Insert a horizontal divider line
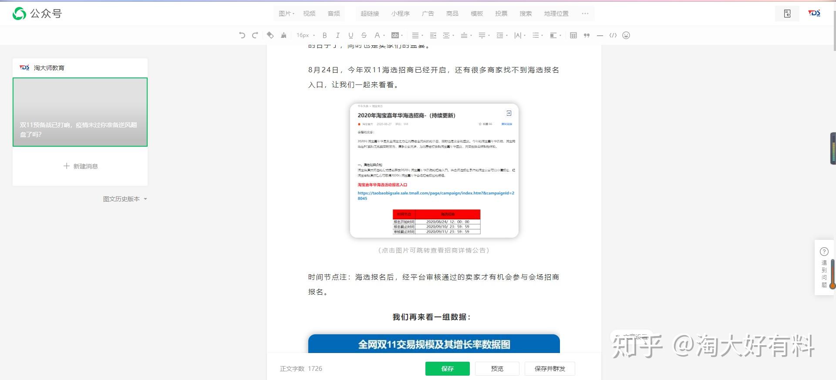Viewport: 836px width, 380px height. click(600, 35)
